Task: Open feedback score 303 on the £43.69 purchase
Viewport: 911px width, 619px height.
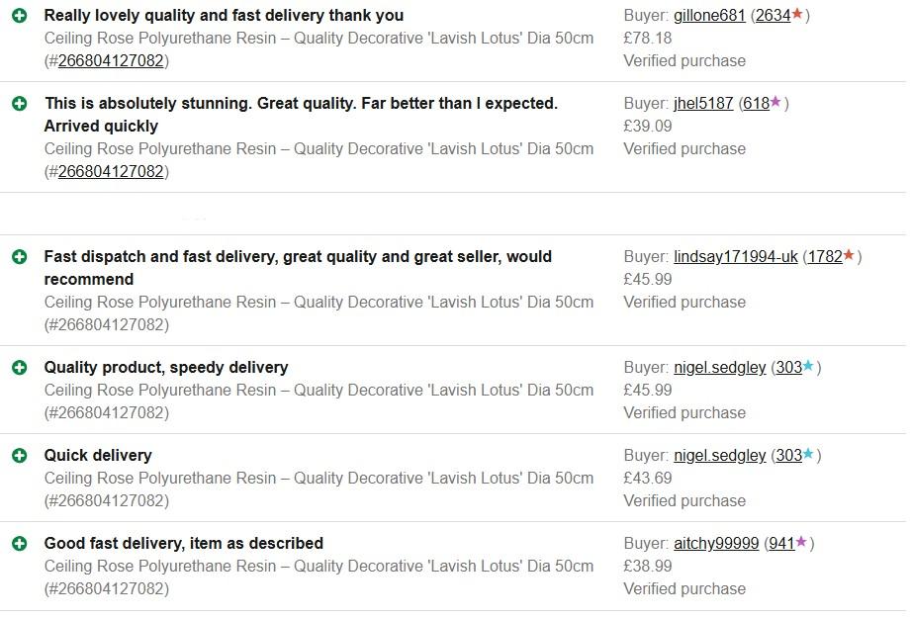Action: point(788,456)
